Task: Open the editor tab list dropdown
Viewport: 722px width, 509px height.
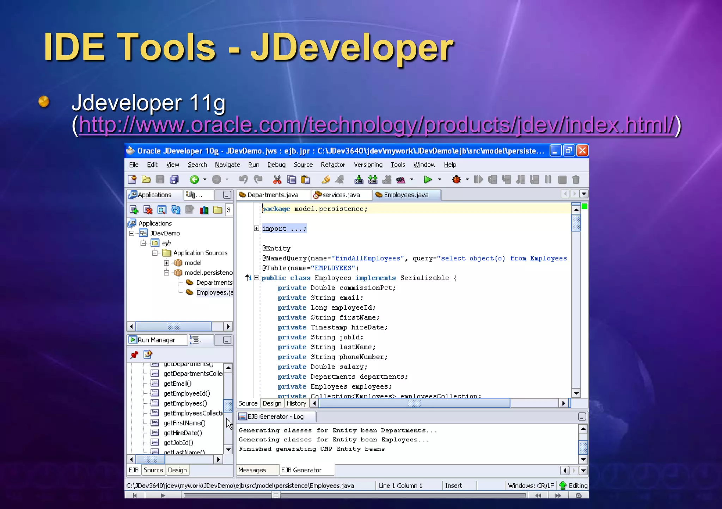Action: (584, 194)
